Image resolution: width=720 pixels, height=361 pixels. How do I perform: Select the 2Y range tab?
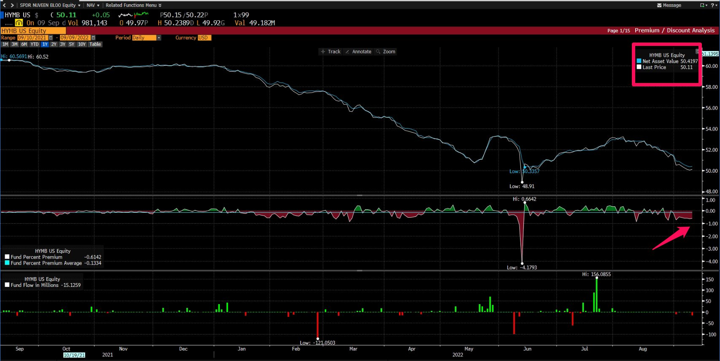point(54,44)
